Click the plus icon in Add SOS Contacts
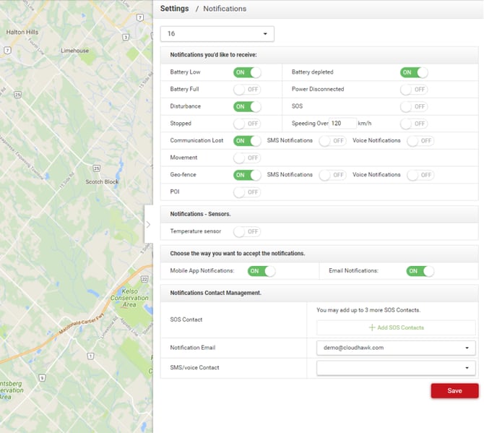This screenshot has width=484, height=433. coord(372,327)
